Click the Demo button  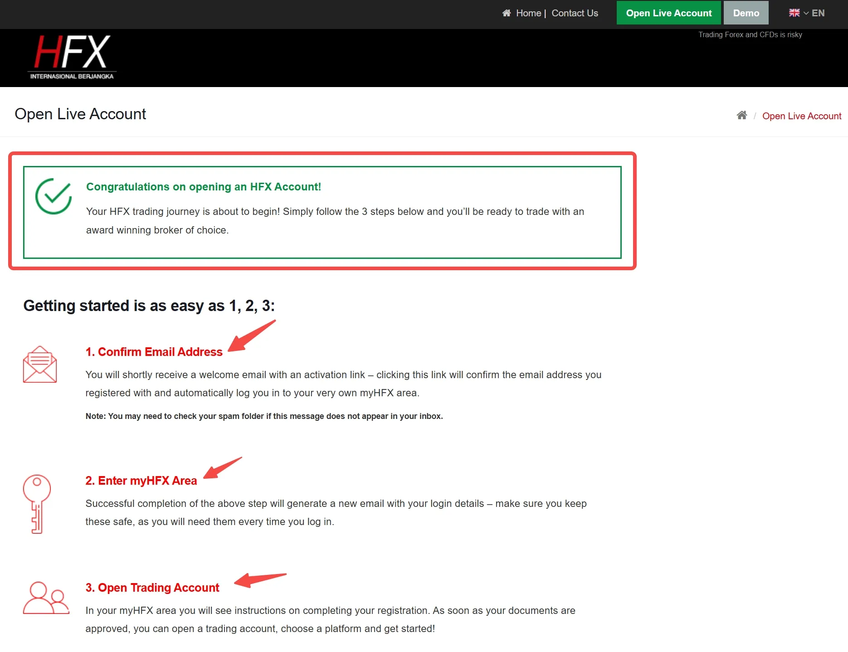pyautogui.click(x=746, y=13)
